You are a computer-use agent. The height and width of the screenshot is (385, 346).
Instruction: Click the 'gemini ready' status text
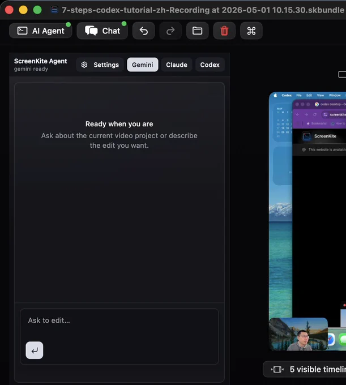tap(31, 69)
